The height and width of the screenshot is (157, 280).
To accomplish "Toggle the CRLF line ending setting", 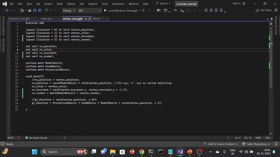I will [268, 138].
